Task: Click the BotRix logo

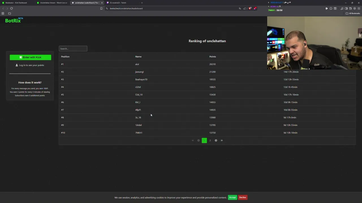Action: coord(14,20)
